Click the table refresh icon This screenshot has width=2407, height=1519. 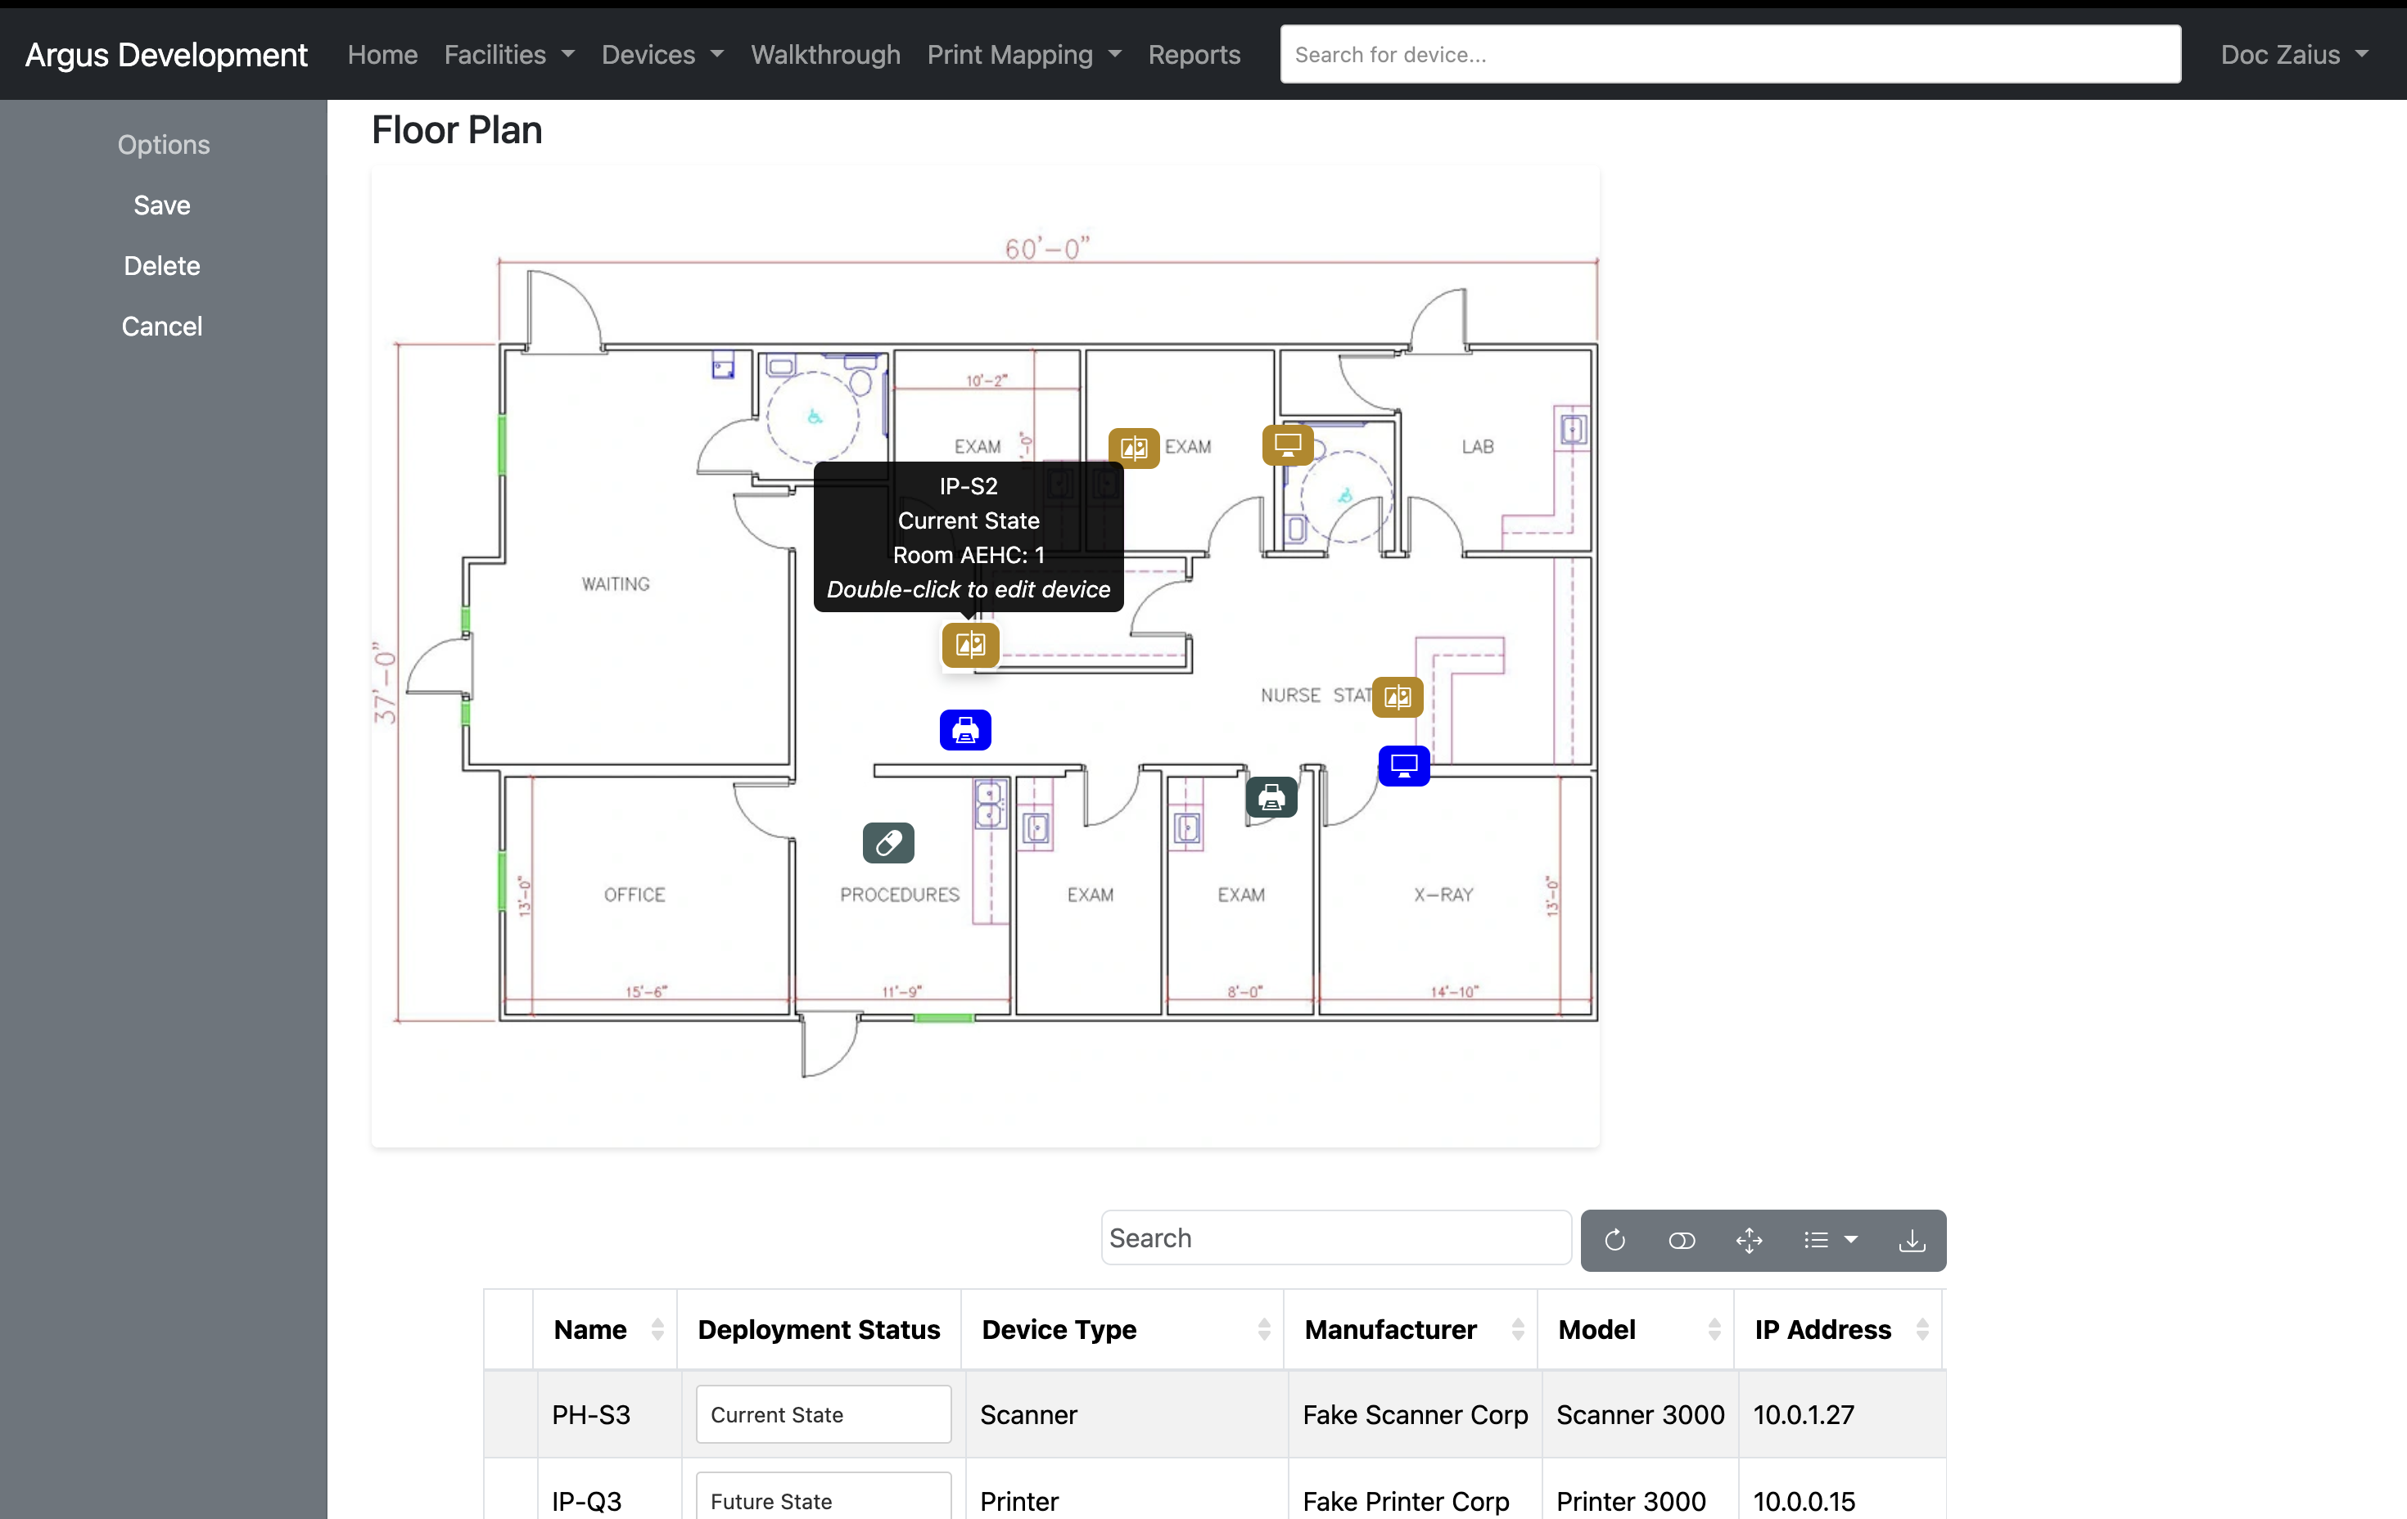tap(1614, 1240)
